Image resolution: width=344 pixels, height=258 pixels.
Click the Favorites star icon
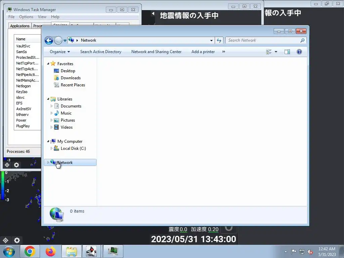(x=53, y=63)
